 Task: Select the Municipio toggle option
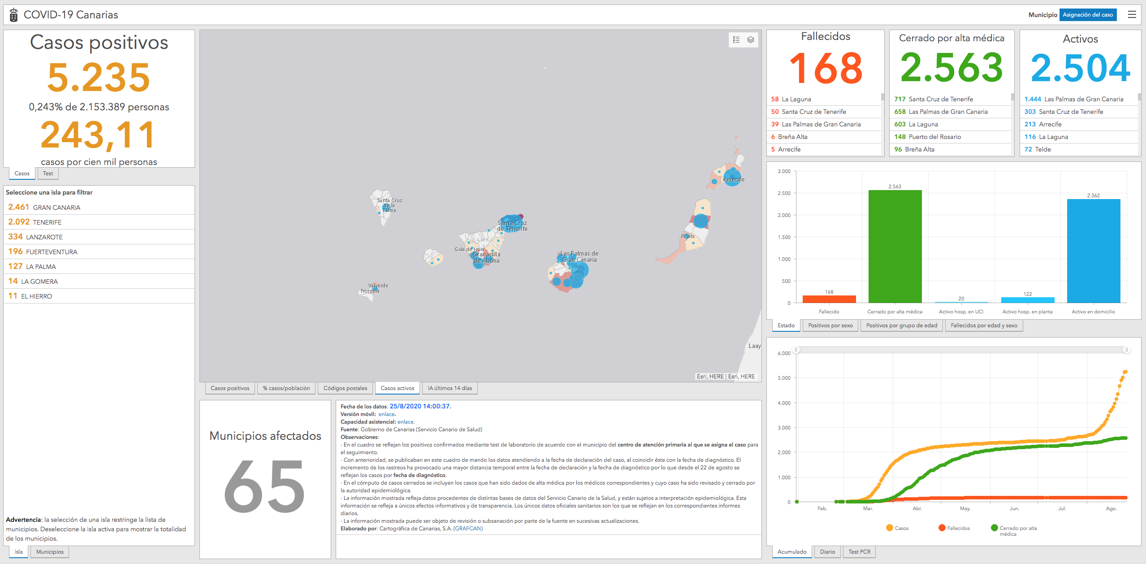coord(1042,15)
